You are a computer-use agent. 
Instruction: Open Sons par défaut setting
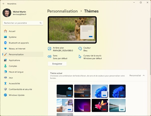click(x=57, y=57)
